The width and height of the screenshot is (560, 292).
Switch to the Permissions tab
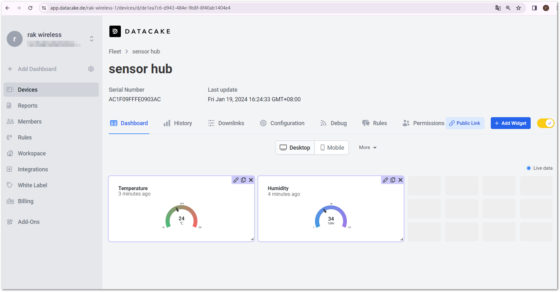tap(423, 123)
